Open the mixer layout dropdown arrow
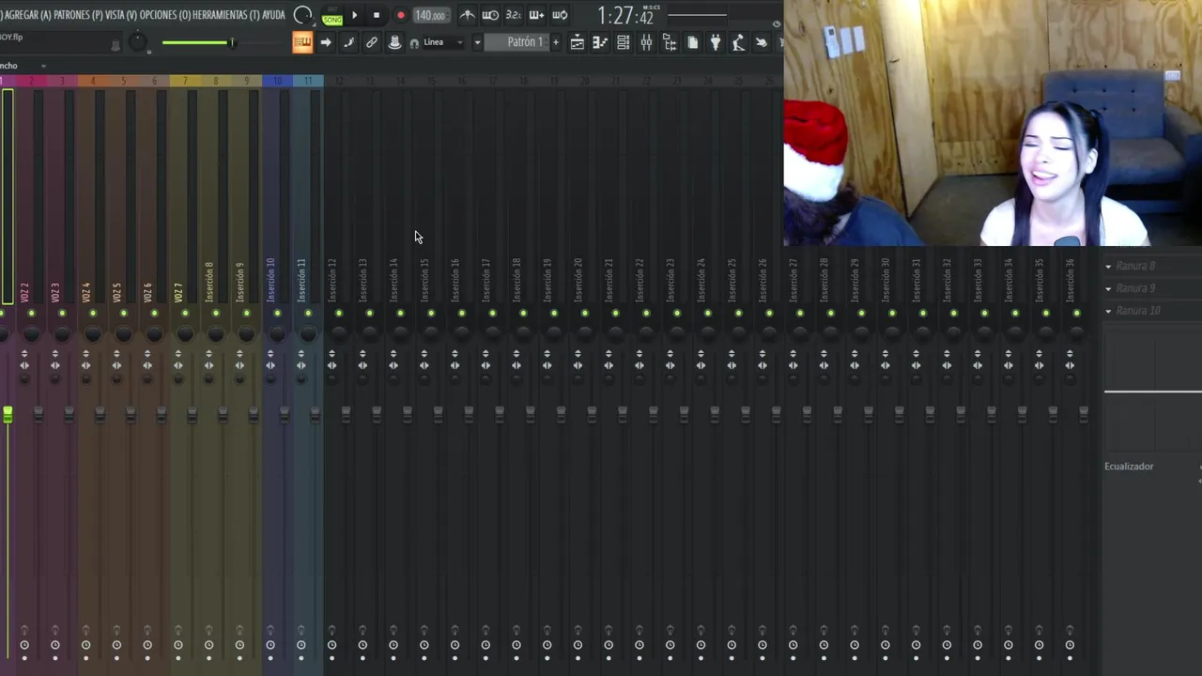 tap(43, 66)
